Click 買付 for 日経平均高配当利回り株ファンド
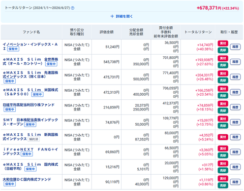The width and height of the screenshot is (244, 191). pyautogui.click(x=223, y=104)
